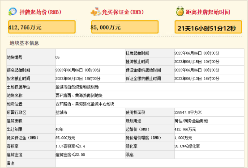Click the 限高 label
This screenshot has width=248, height=168.
point(130,155)
